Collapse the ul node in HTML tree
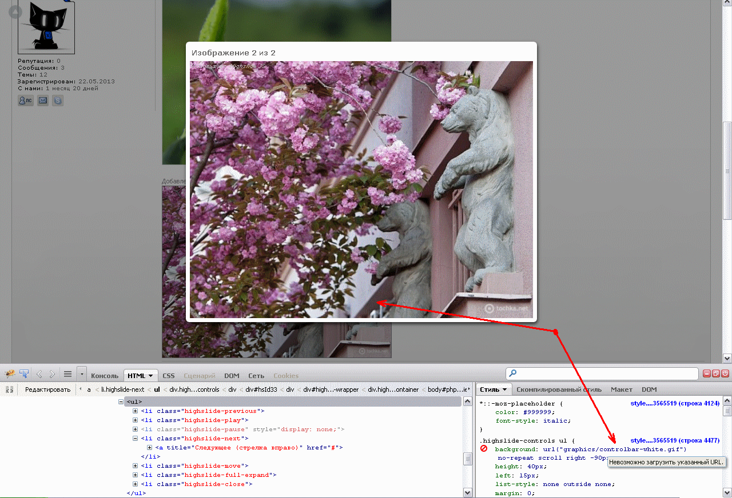The image size is (732, 498). (121, 402)
